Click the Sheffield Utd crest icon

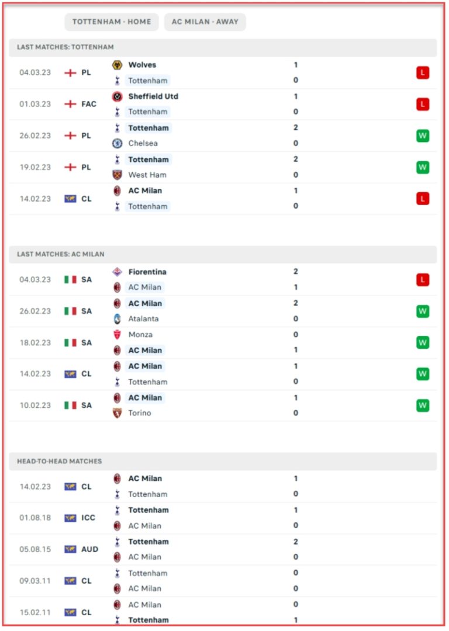point(117,96)
